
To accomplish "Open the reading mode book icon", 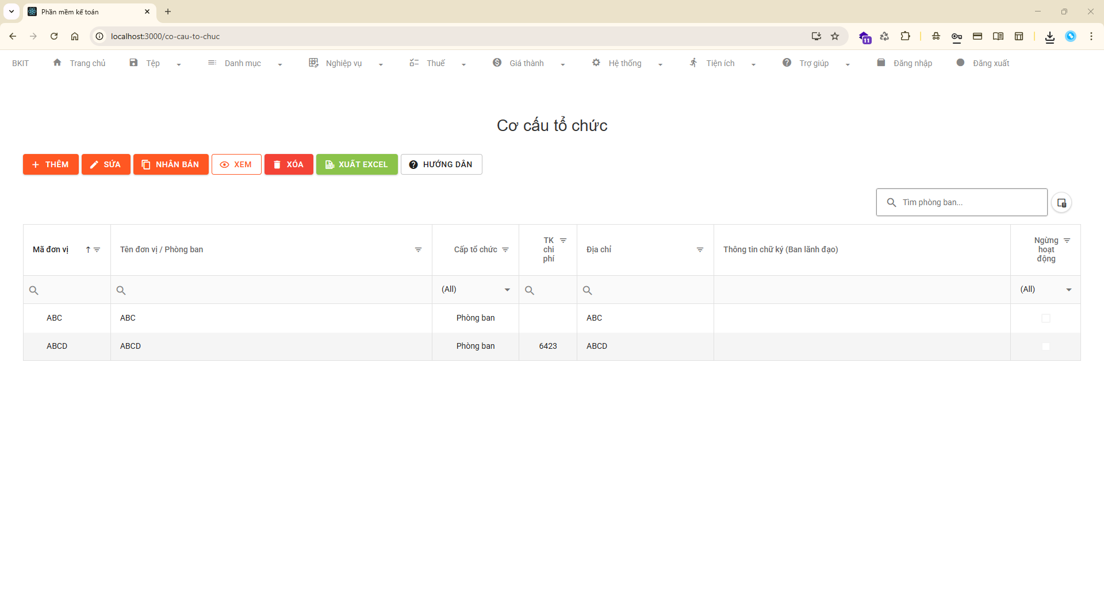I will point(998,36).
